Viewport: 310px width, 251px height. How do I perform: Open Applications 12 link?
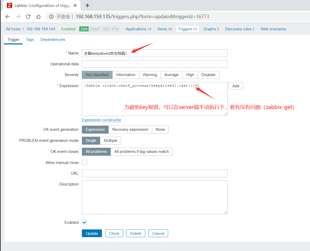pyautogui.click(x=139, y=29)
